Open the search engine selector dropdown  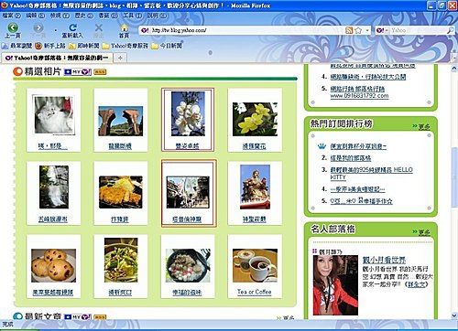click(x=382, y=30)
